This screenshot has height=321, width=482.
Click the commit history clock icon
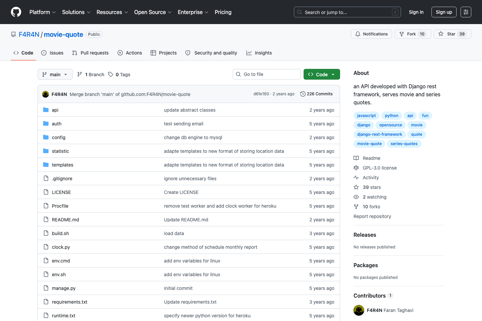(x=303, y=94)
